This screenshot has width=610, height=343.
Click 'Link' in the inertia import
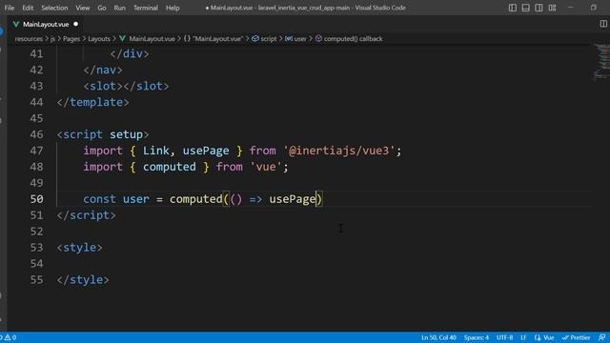[x=156, y=151]
